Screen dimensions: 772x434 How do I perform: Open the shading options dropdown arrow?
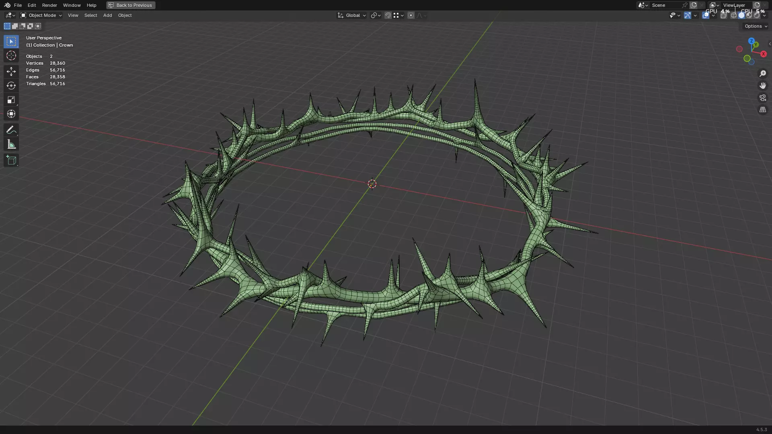[x=764, y=15]
